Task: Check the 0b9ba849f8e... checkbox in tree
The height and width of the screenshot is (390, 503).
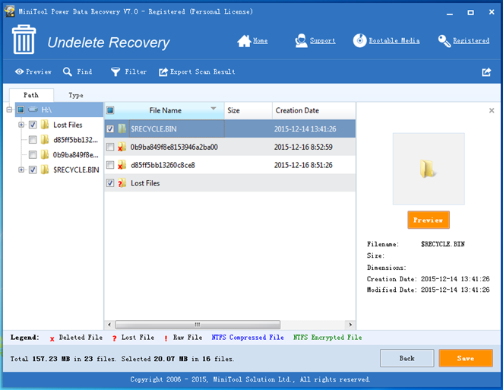Action: [33, 155]
